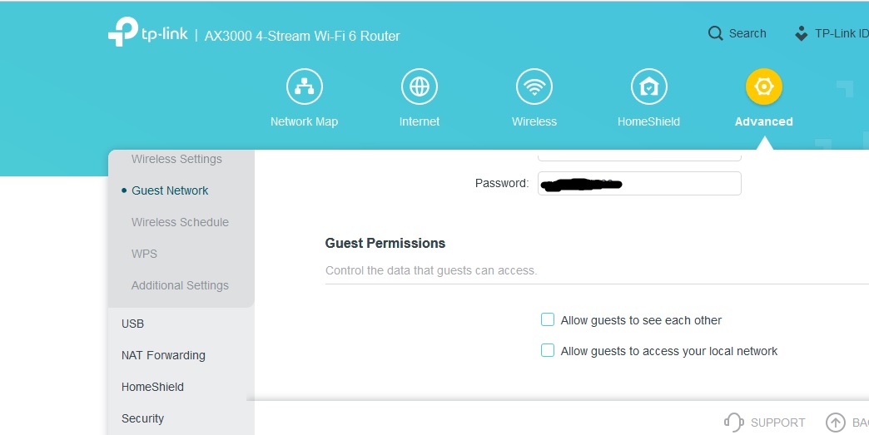869x435 pixels.
Task: Open the HomeShield shield icon
Action: click(648, 87)
